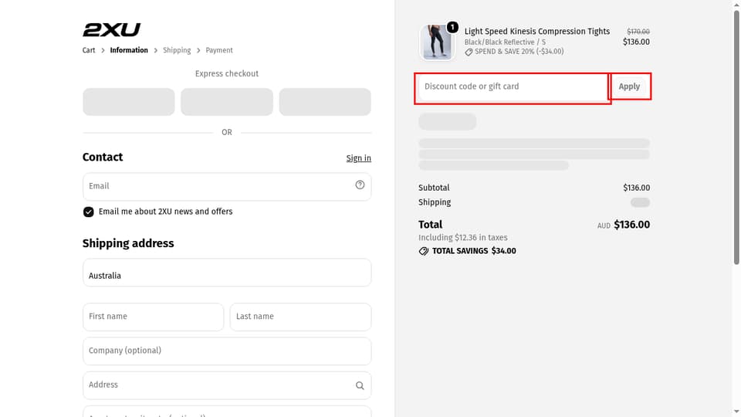Click the 2XU logo

(x=111, y=30)
